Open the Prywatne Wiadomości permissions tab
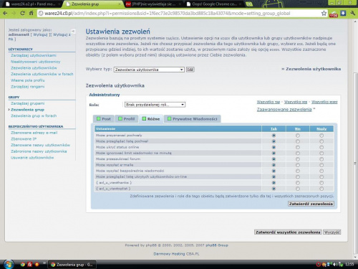This screenshot has width=358, height=269. 193,119
